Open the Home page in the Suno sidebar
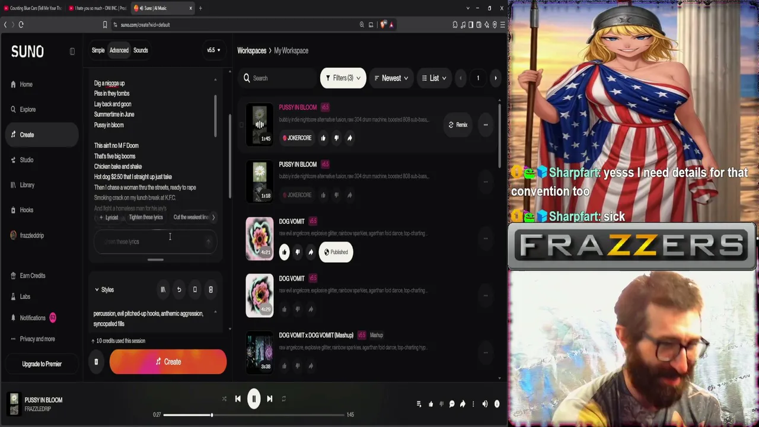 [x=26, y=84]
